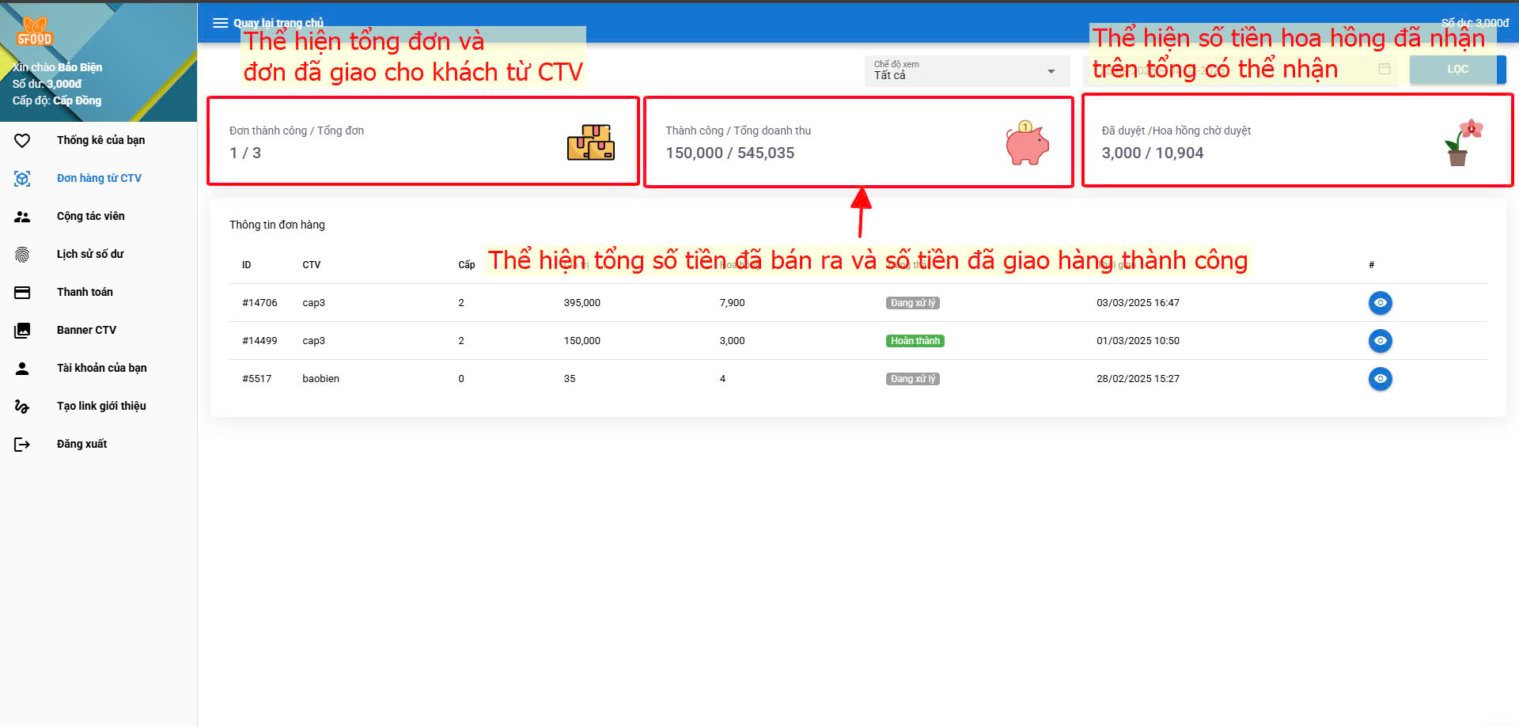Viewport: 1519px width, 727px height.
Task: View details of order #14499
Action: coord(1380,341)
